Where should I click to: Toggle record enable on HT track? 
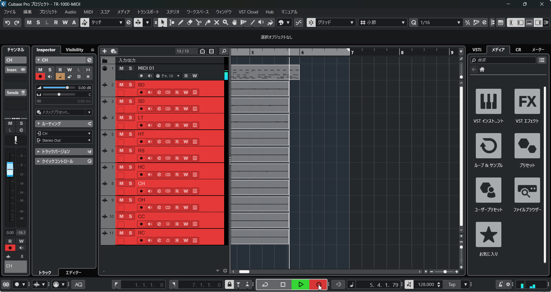click(x=141, y=142)
